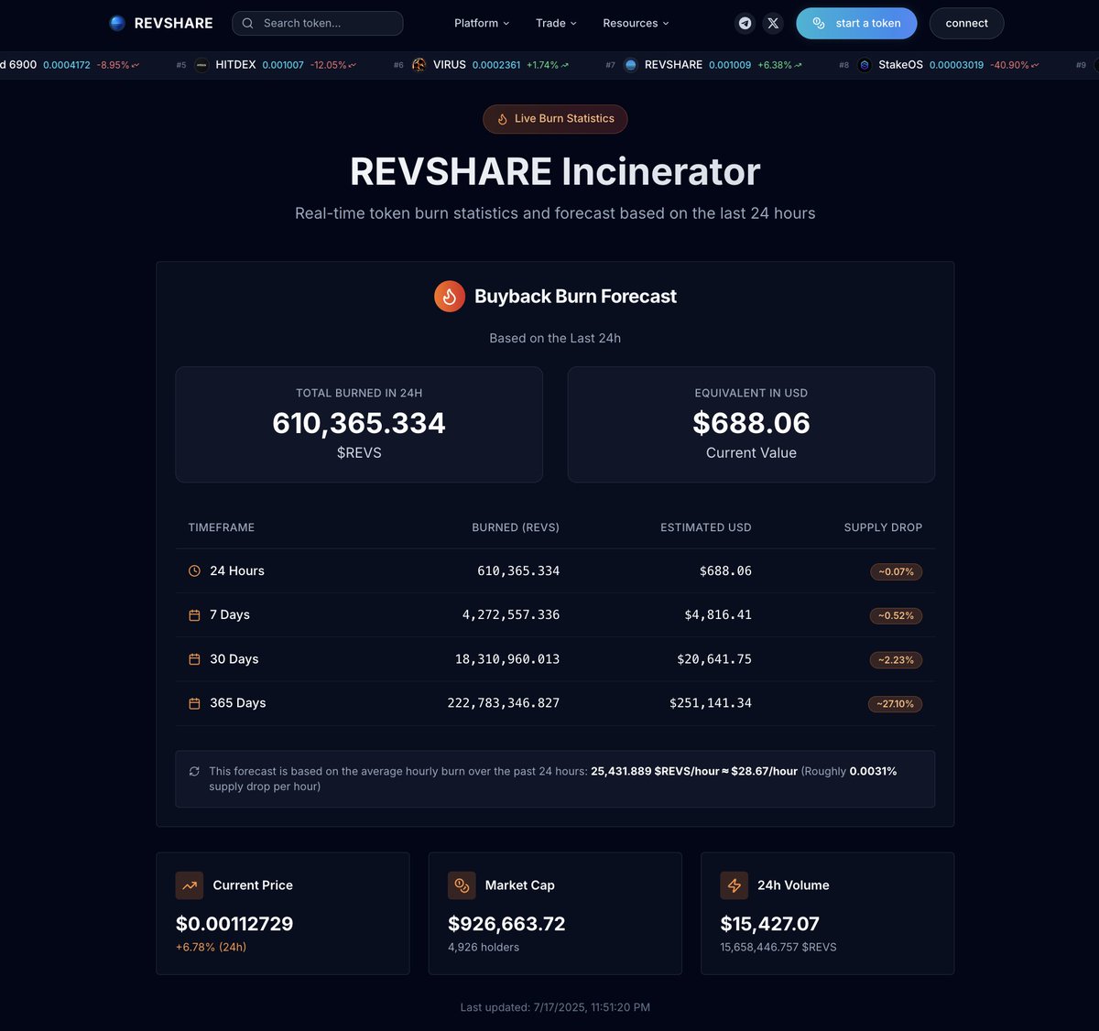Focus the Search token input field
Viewport: 1099px width, 1031px height.
tap(318, 23)
